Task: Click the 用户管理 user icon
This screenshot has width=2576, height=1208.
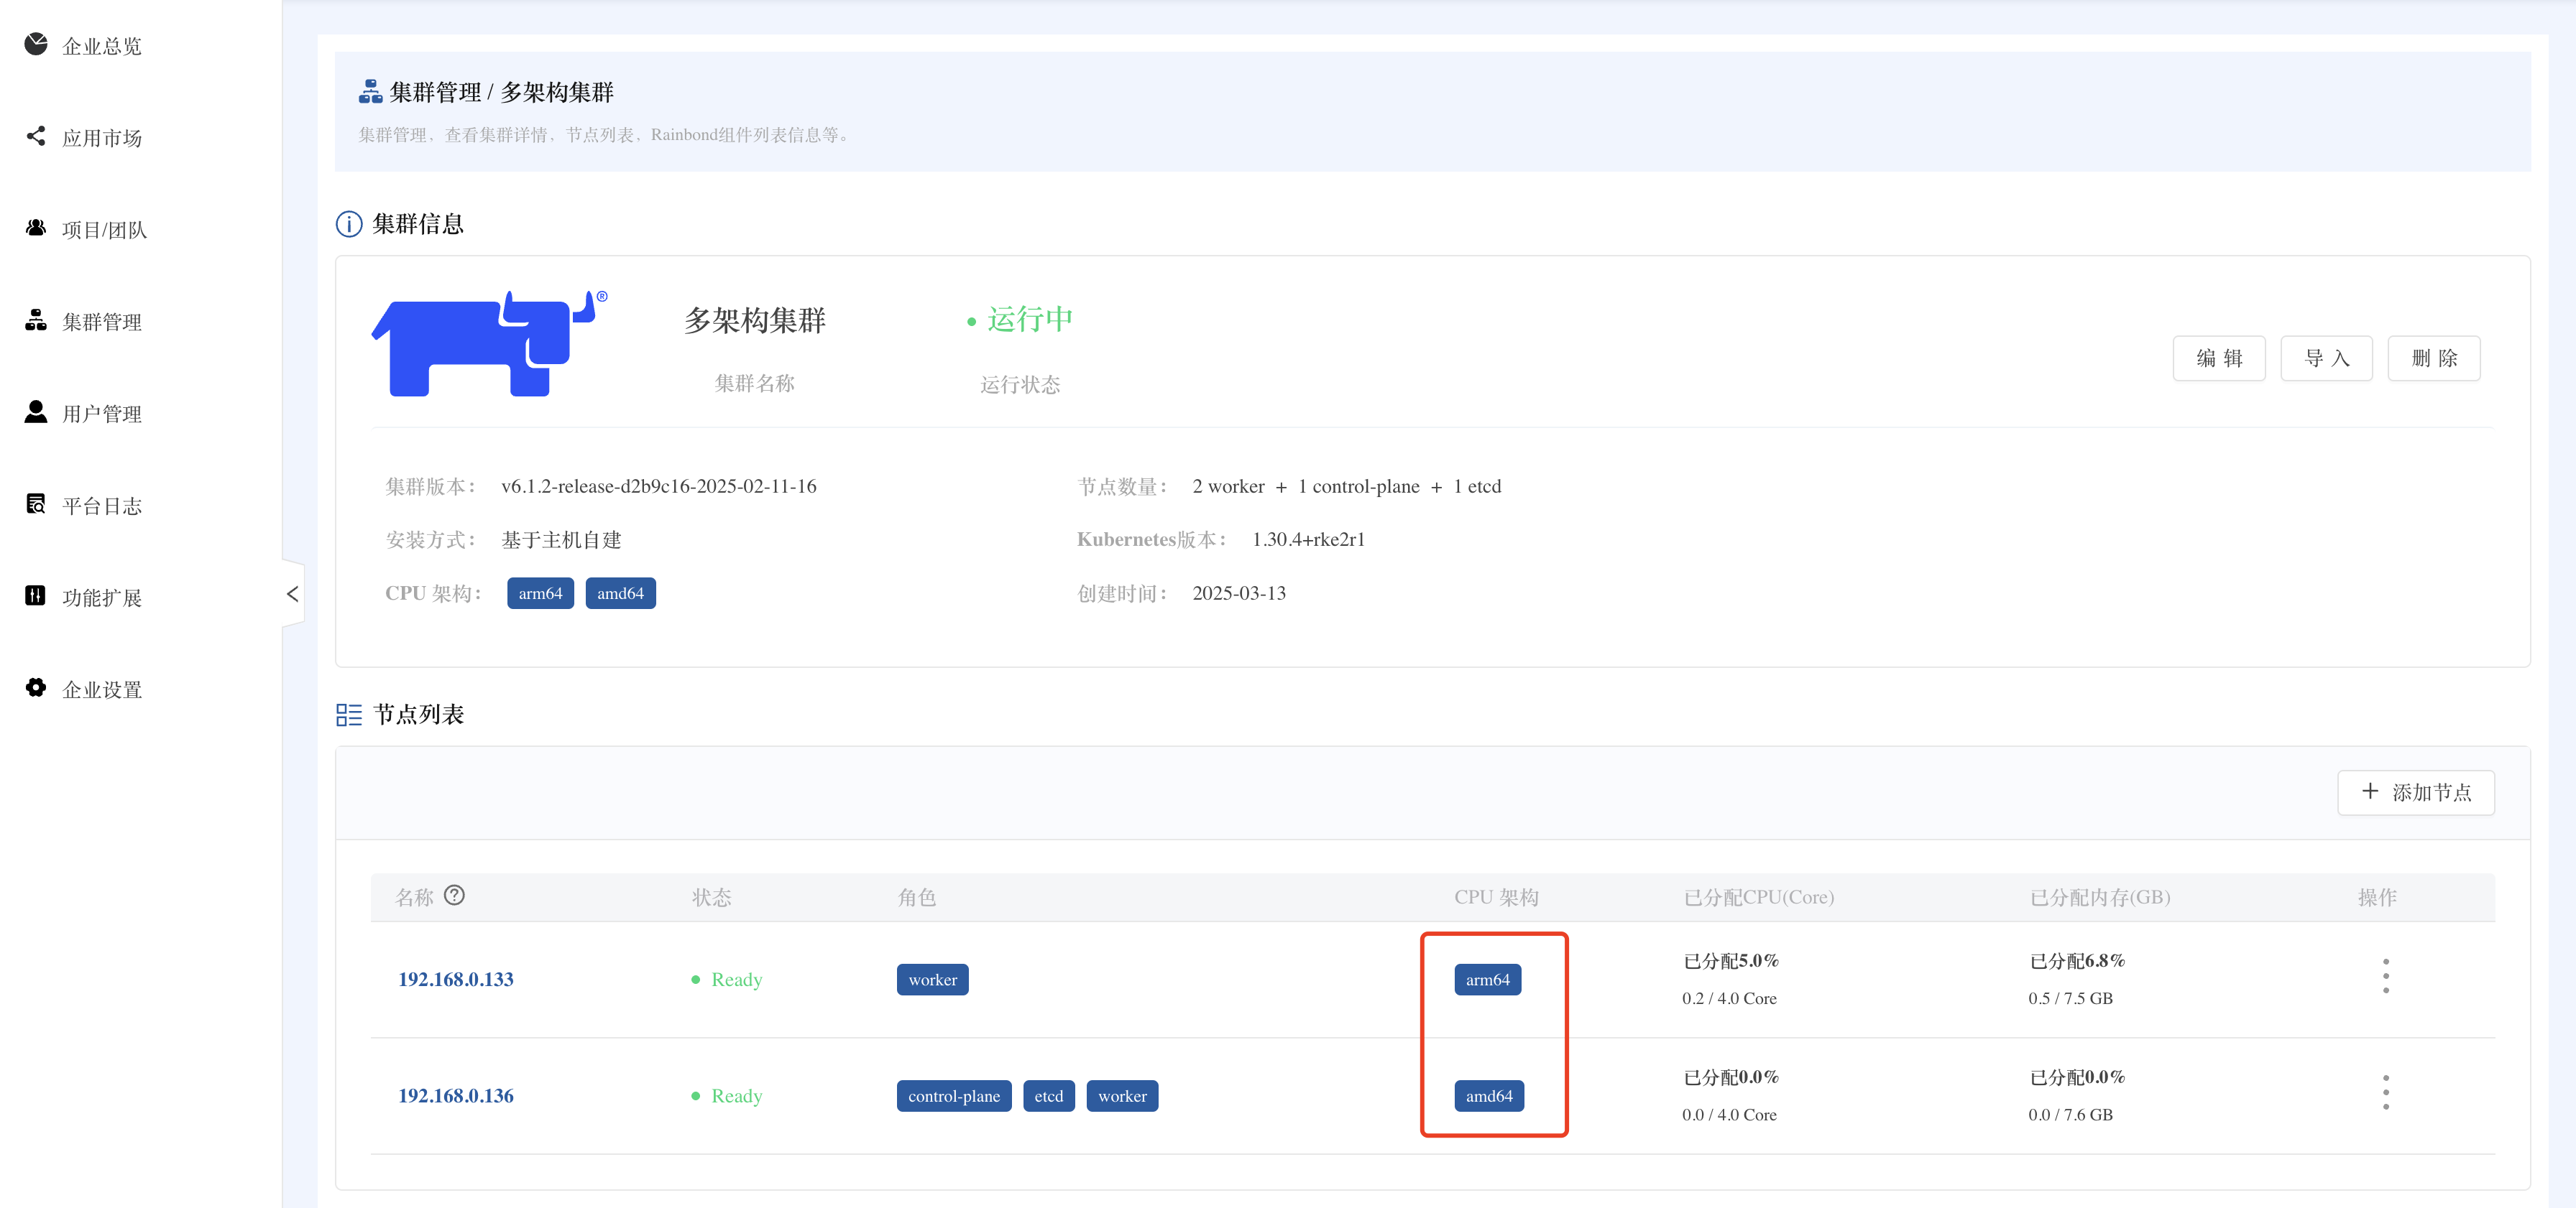Action: click(36, 412)
